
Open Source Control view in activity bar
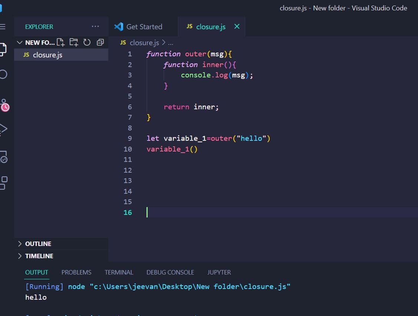[4, 105]
